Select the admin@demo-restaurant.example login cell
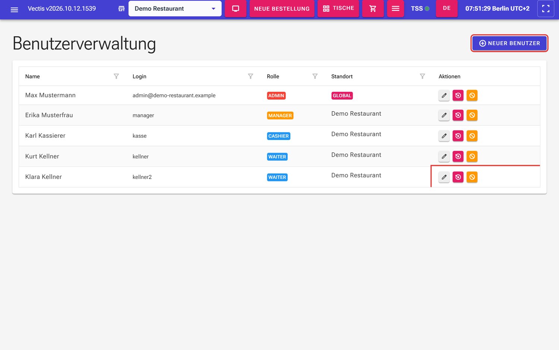559x350 pixels. pos(174,96)
